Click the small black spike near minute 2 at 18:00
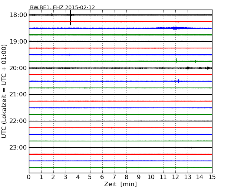The image size is (241, 192). 52,15
